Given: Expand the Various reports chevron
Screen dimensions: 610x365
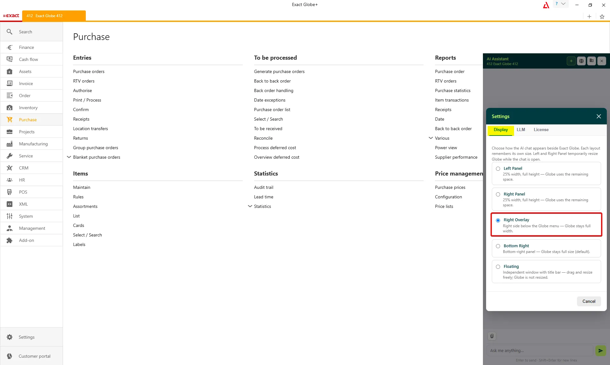Looking at the screenshot, I should click(431, 138).
